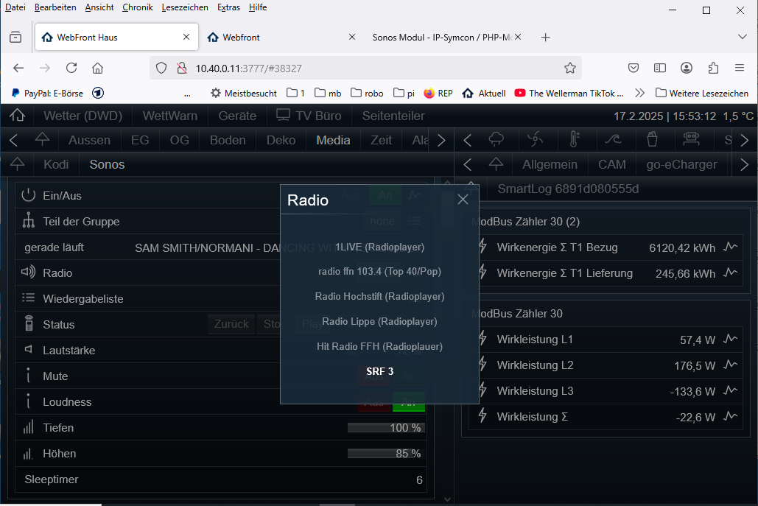The width and height of the screenshot is (758, 506).
Task: Show graph for Wirkleistung Σ total
Action: 731,416
